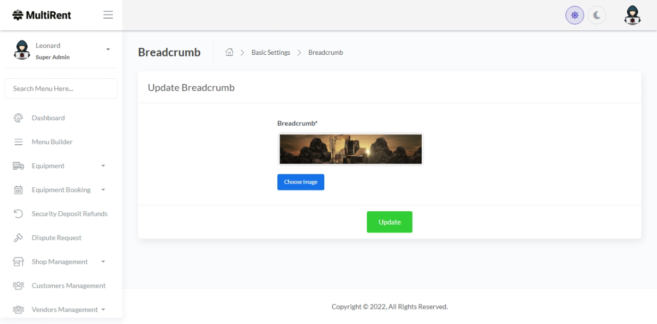
Task: Click the home icon in breadcrumb trail
Action: (229, 52)
